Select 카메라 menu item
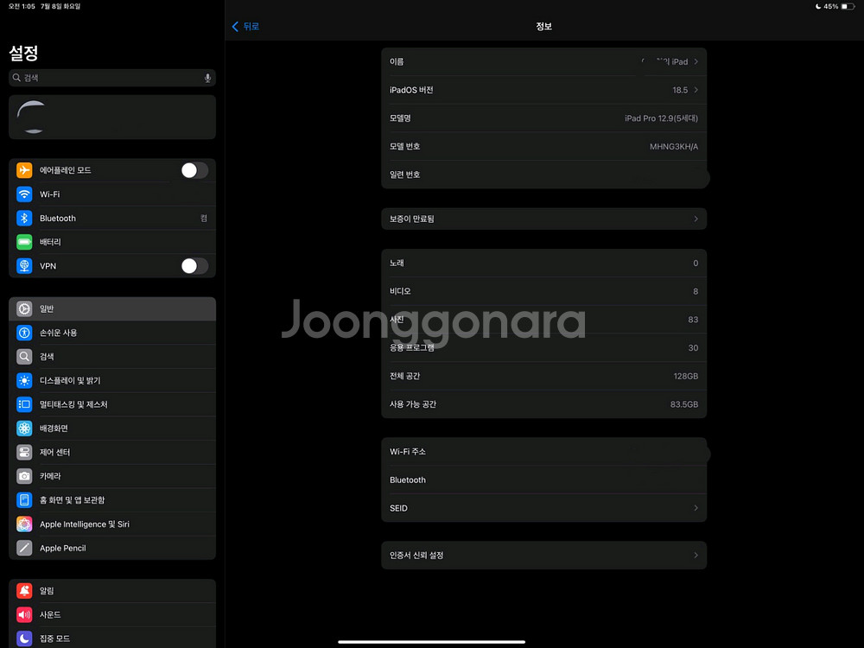The width and height of the screenshot is (864, 648). (x=112, y=476)
